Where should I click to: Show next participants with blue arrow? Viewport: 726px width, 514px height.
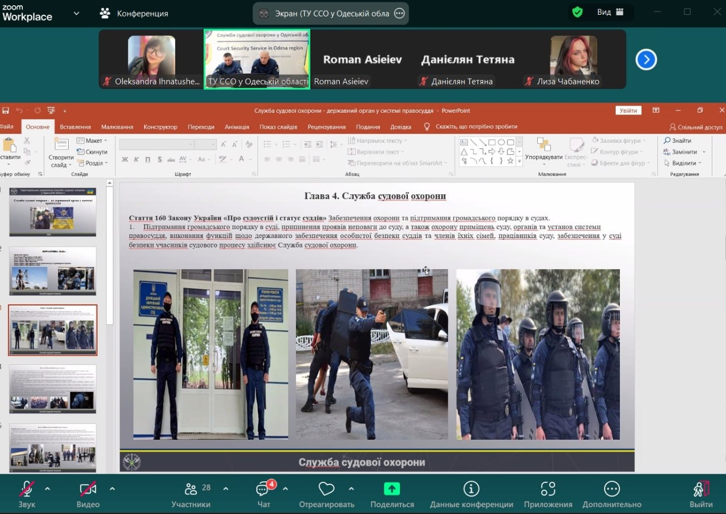click(x=646, y=60)
